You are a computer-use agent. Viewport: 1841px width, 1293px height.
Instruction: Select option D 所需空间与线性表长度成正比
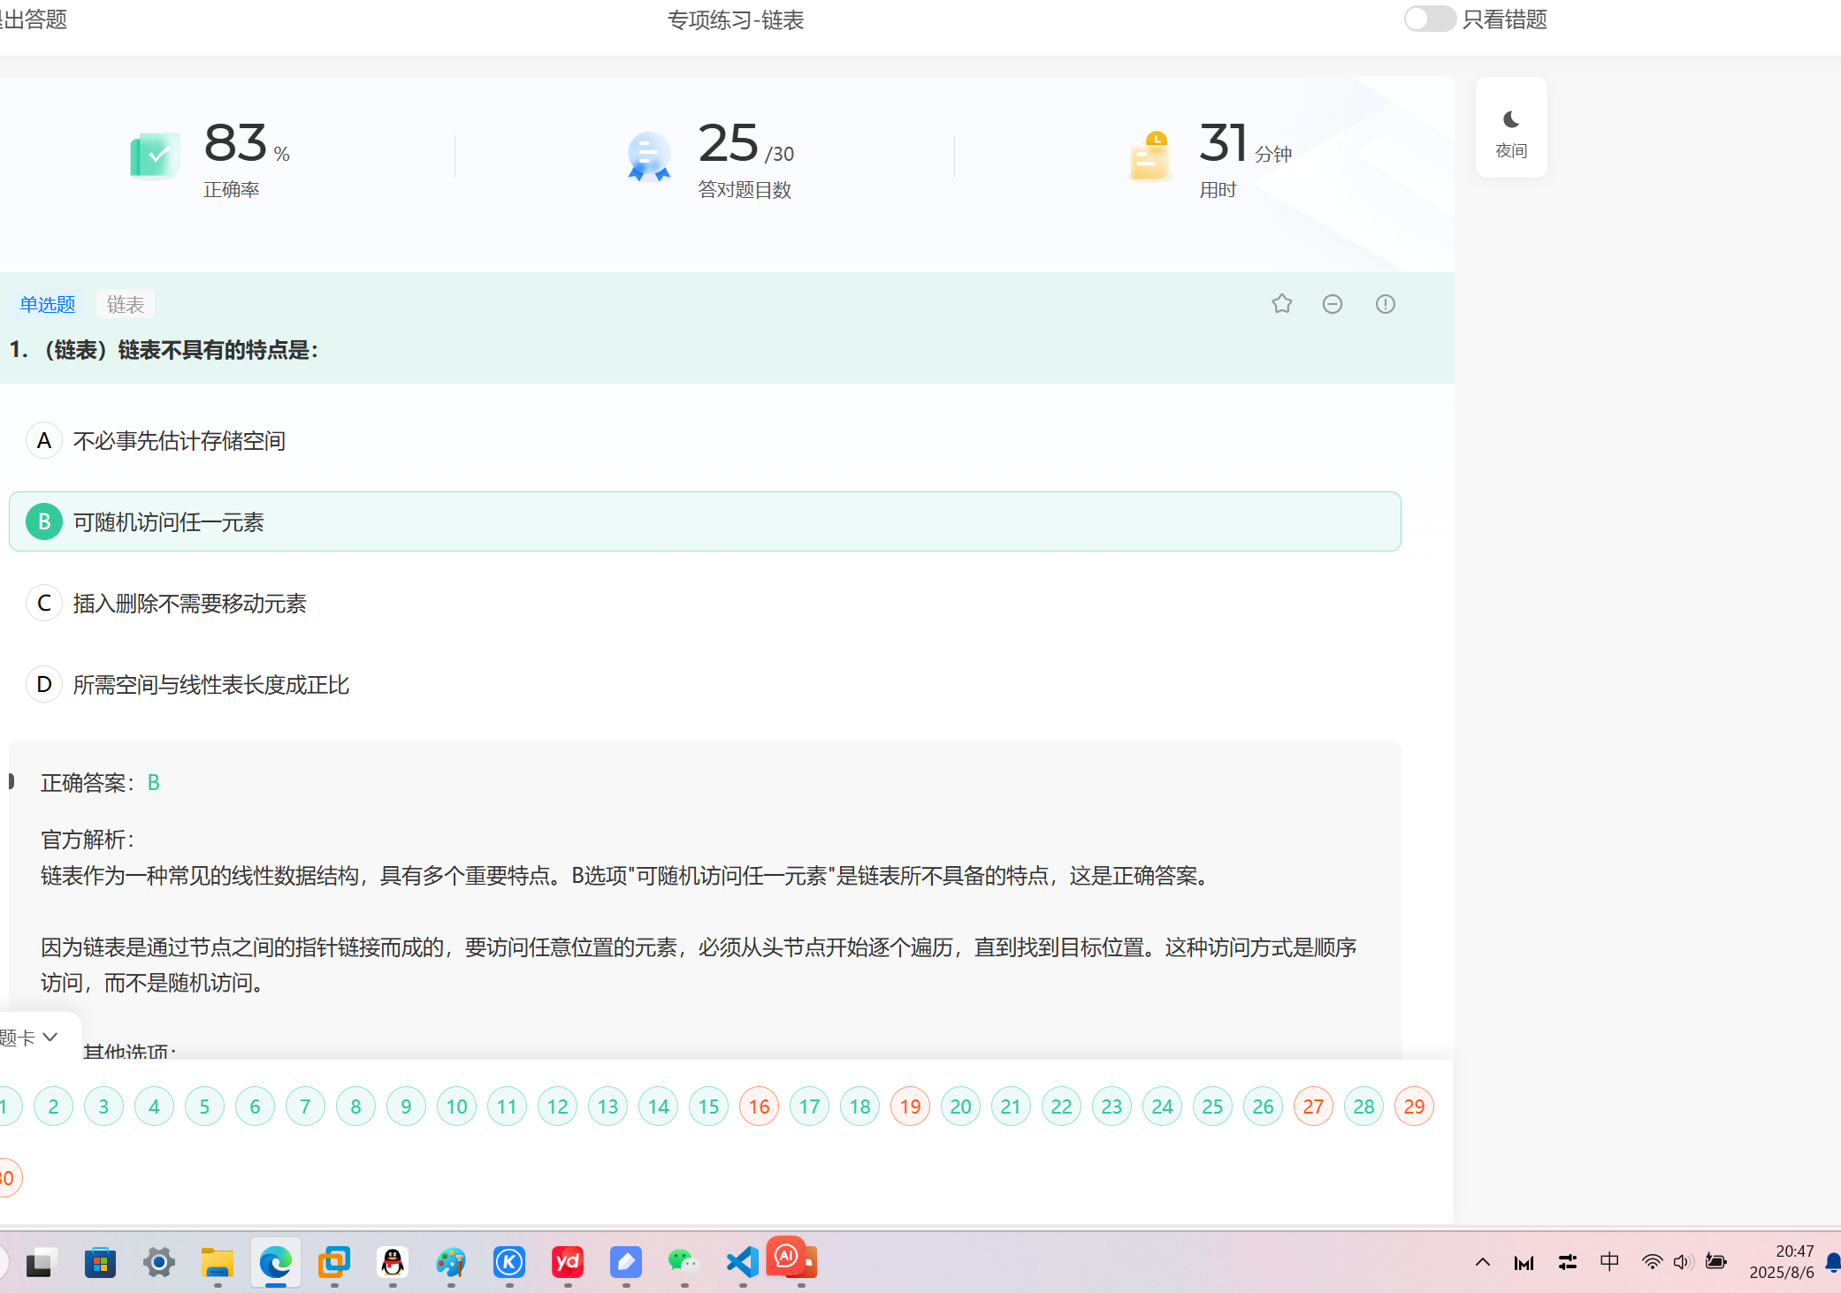click(705, 684)
